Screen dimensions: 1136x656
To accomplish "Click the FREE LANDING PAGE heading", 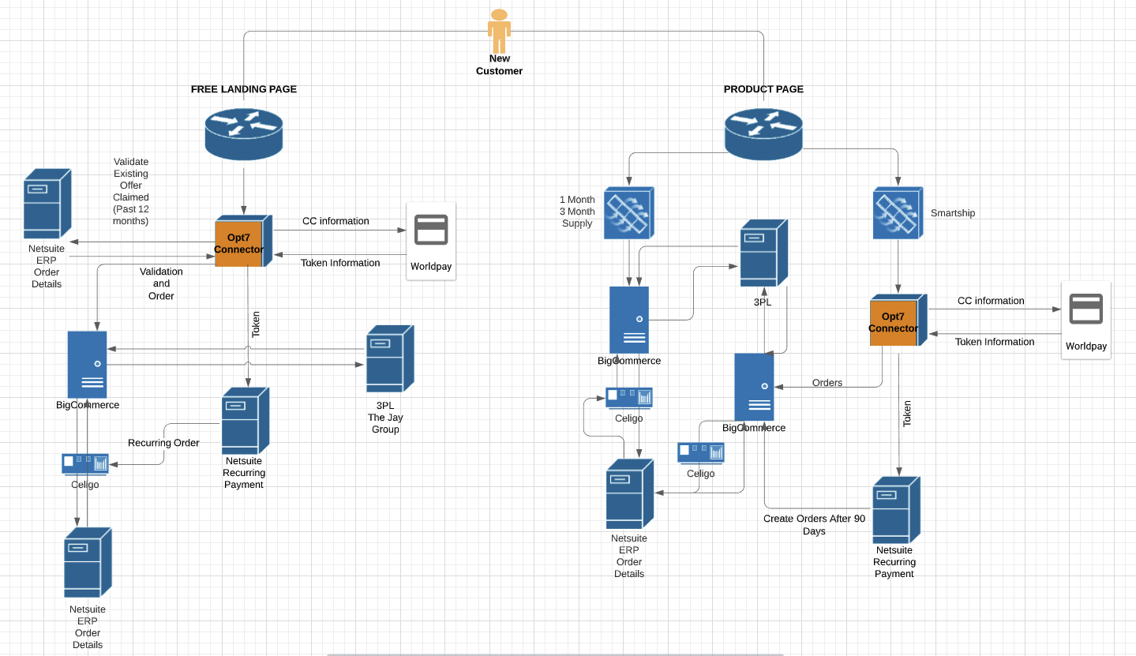I will pyautogui.click(x=244, y=89).
